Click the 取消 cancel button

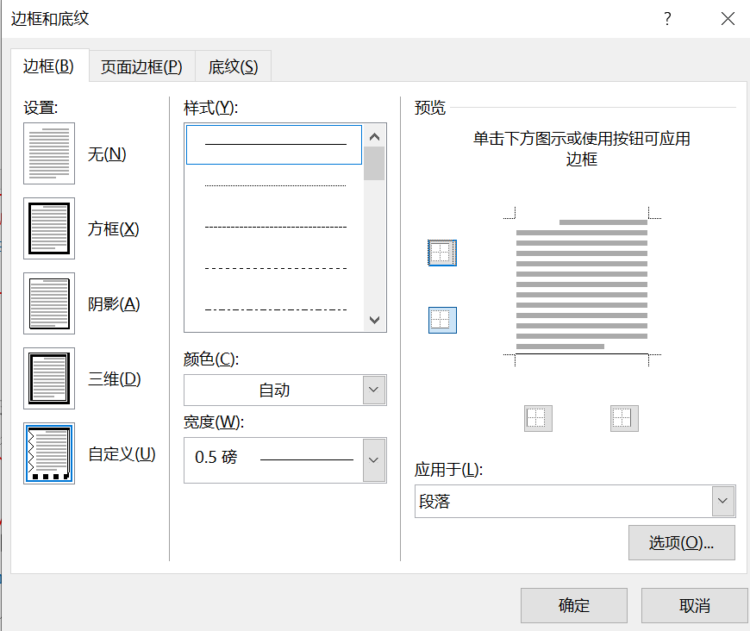point(695,605)
